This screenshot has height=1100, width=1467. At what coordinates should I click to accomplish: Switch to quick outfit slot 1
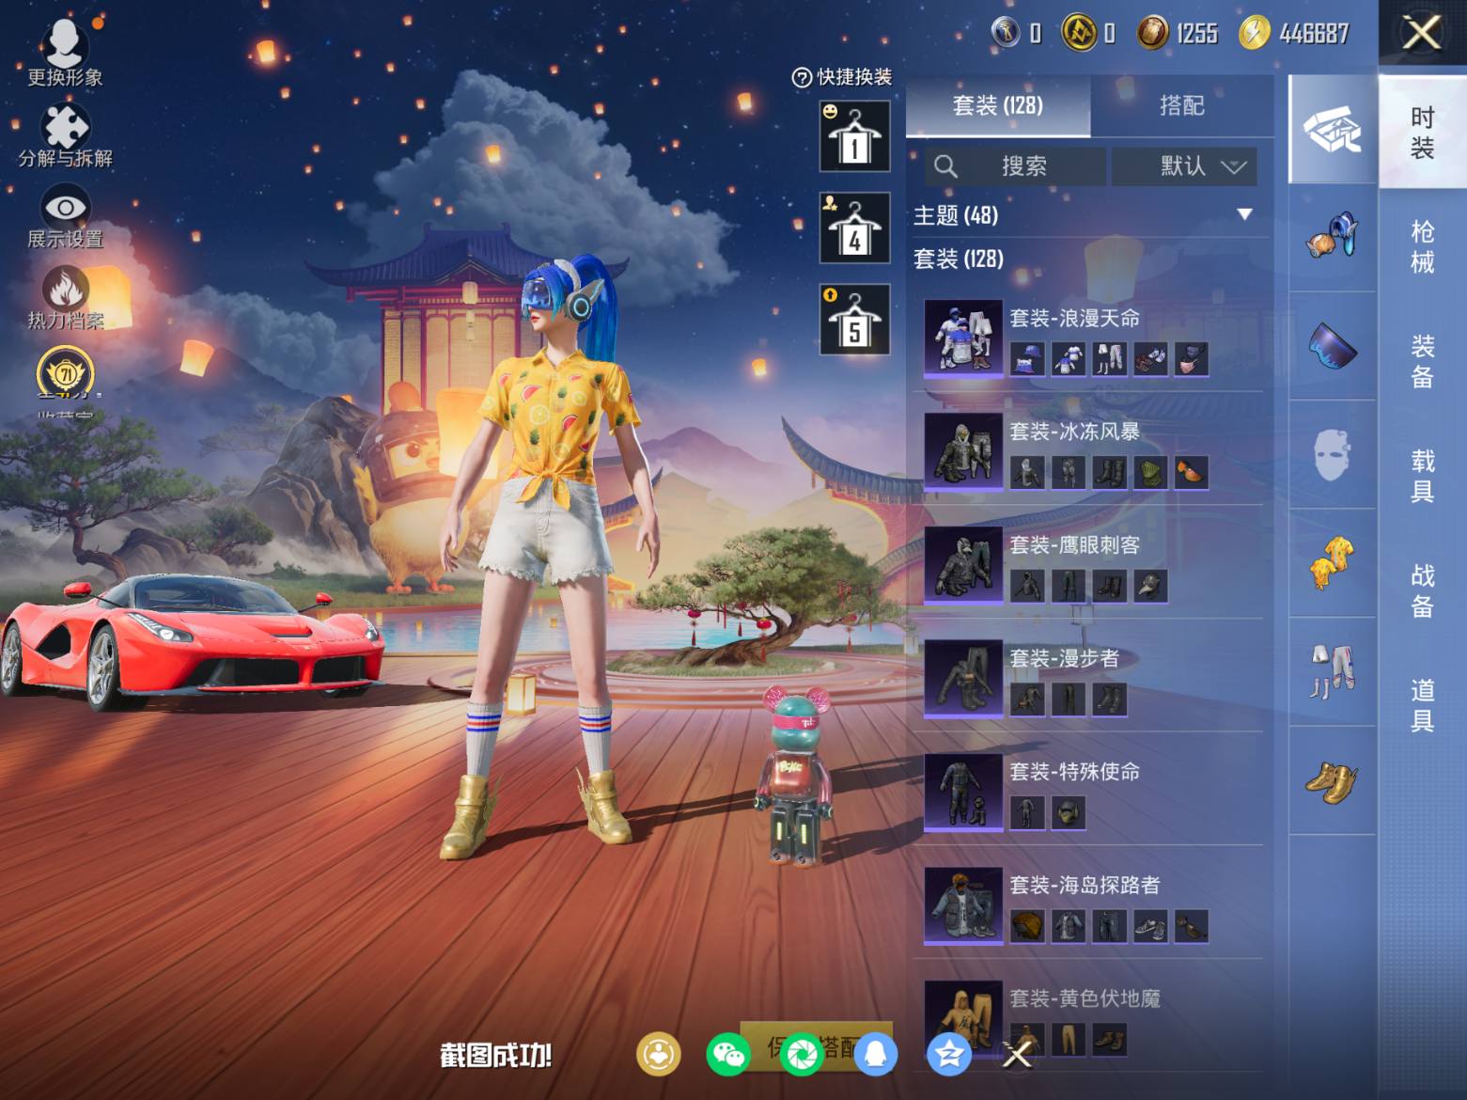854,137
